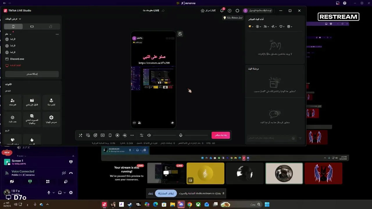Adjust the speaker volume slider
Screen dimensions: 372x209
tap(164, 135)
